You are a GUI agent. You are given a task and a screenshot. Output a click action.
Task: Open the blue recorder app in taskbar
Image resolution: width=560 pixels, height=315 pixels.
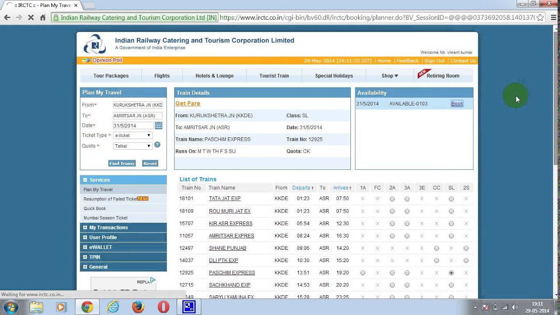(x=189, y=307)
